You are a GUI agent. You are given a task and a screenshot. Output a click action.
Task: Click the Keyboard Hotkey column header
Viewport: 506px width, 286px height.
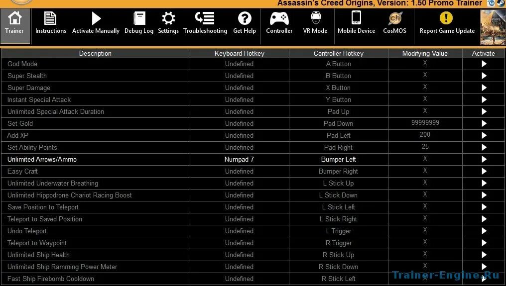[x=239, y=53]
